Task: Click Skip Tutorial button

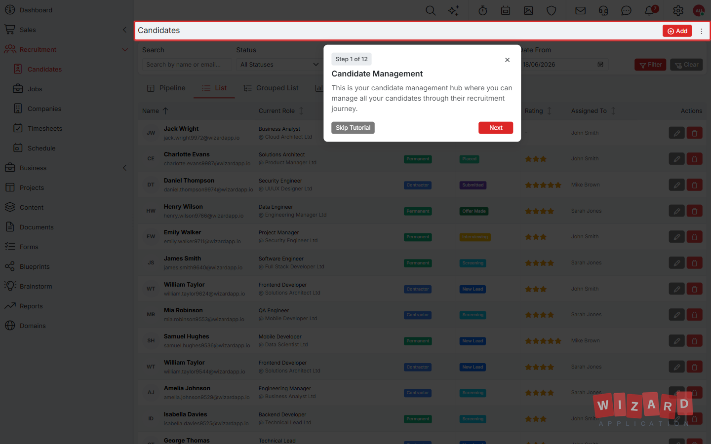Action: click(x=353, y=128)
